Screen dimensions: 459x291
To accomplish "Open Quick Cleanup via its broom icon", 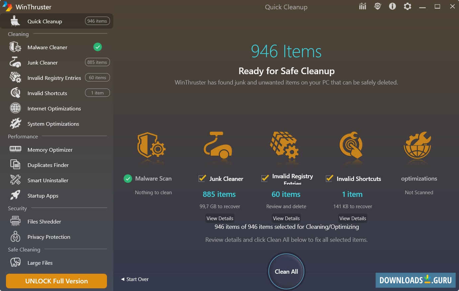I will [15, 21].
